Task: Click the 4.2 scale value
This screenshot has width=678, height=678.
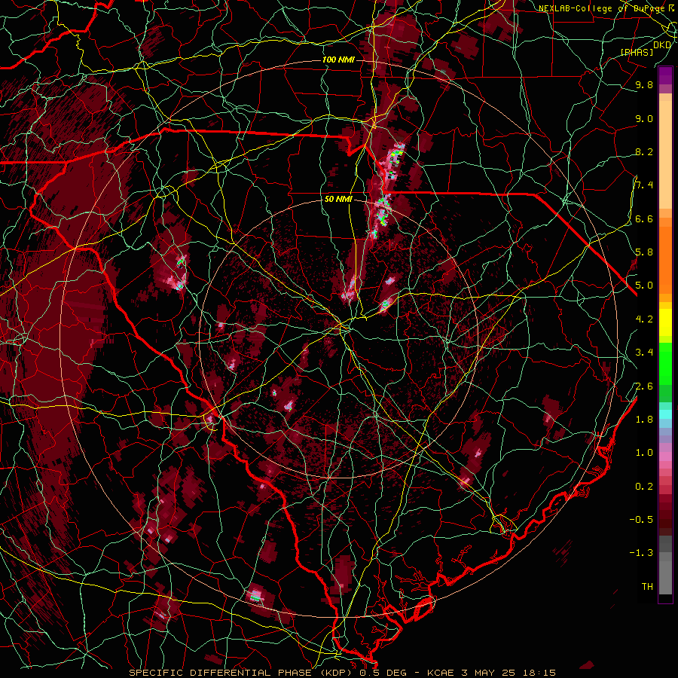Action: click(644, 319)
